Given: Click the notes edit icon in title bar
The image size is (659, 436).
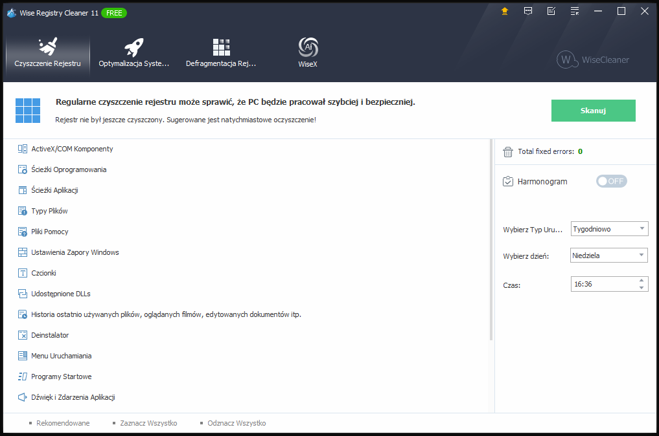Looking at the screenshot, I should [551, 11].
